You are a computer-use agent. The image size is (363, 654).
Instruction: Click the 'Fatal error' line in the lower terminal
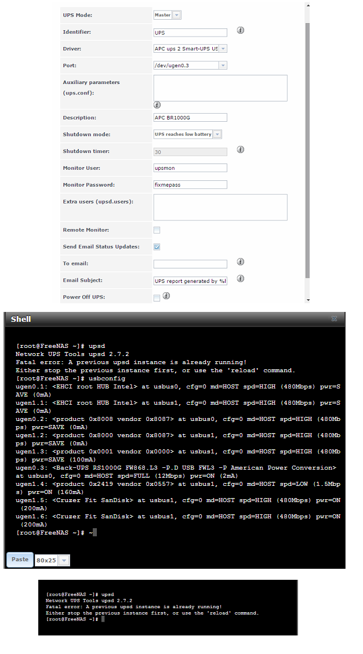click(133, 607)
